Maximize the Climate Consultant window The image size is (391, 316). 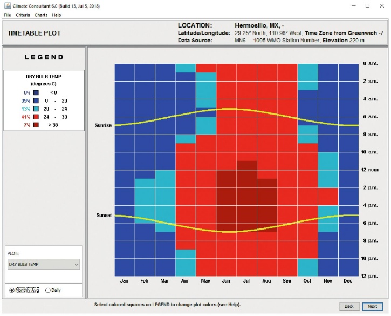click(367, 5)
